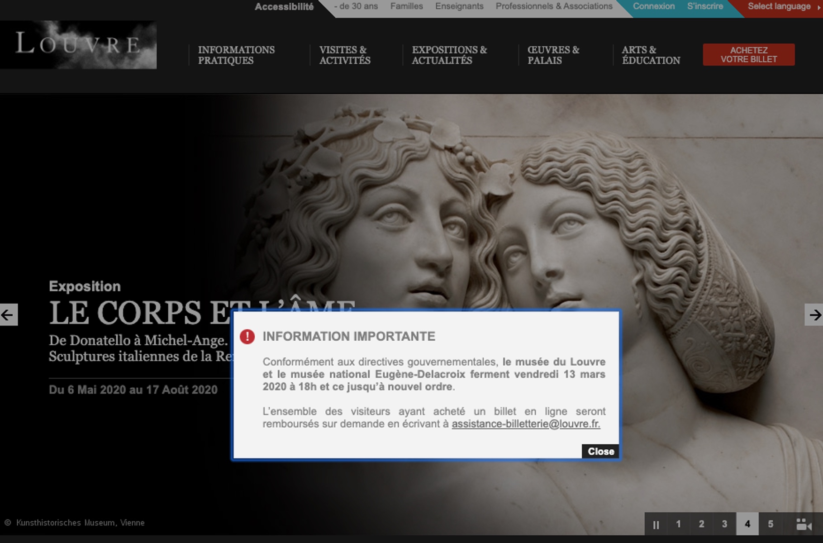Click the S'inscrire link

pyautogui.click(x=705, y=6)
